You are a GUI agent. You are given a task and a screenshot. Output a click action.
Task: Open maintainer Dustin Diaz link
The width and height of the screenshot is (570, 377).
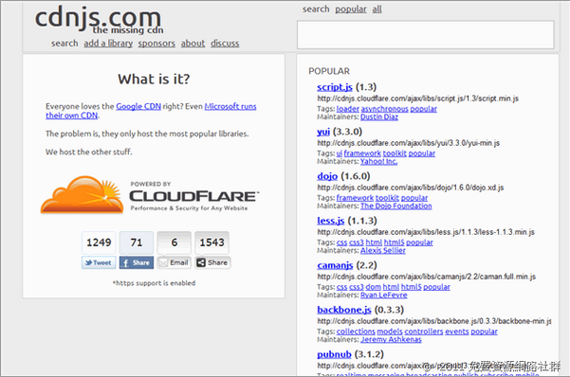[379, 117]
